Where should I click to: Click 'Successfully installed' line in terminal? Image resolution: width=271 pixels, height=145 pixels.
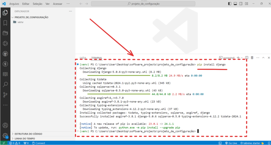160,116
